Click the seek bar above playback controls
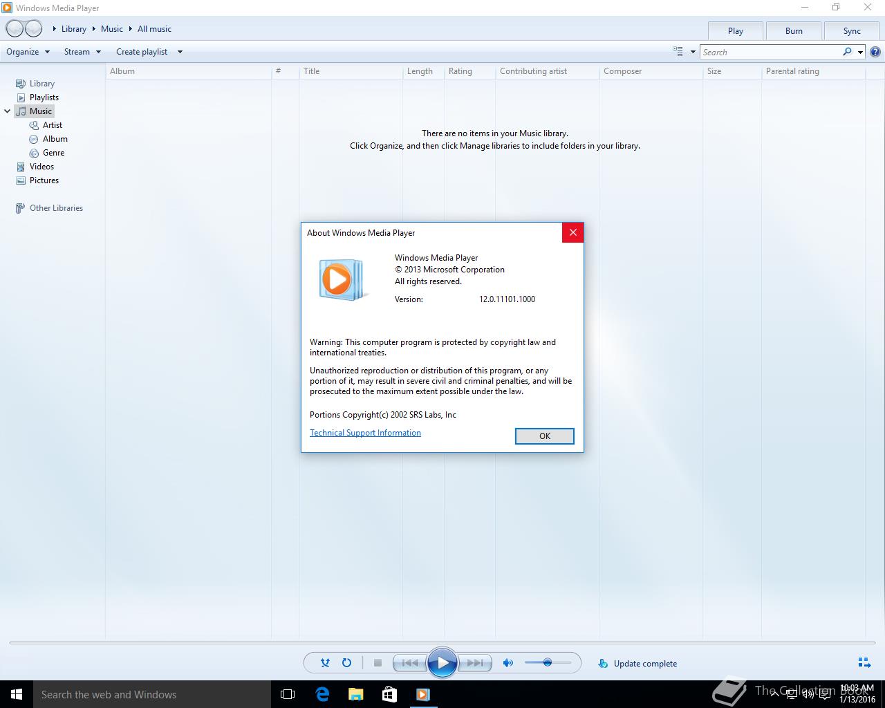Image resolution: width=885 pixels, height=708 pixels. point(442,643)
